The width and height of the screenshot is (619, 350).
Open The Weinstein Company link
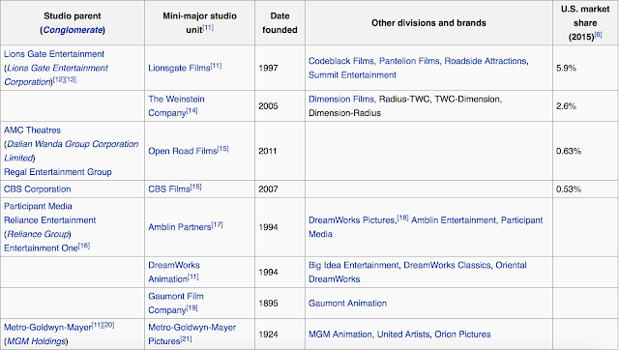pyautogui.click(x=176, y=105)
